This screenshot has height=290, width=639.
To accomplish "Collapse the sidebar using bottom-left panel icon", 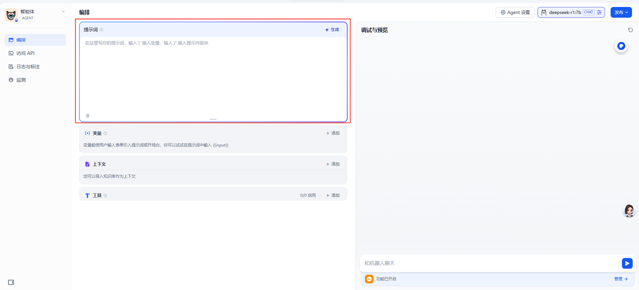I will tap(11, 282).
